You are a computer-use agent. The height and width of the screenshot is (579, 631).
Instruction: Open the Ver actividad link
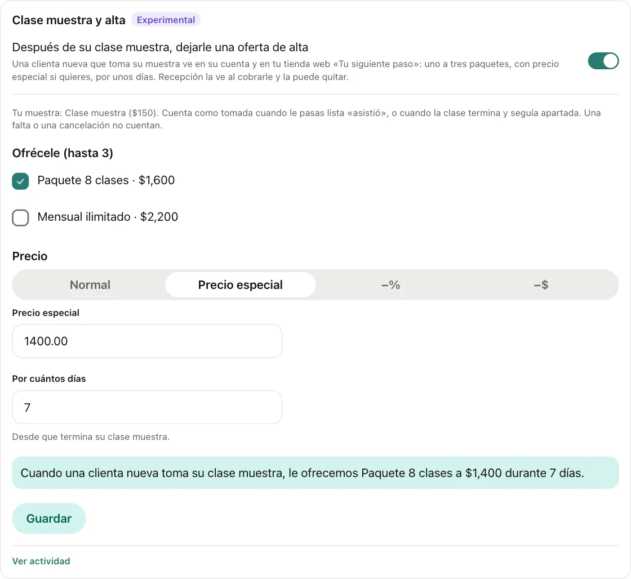click(41, 561)
